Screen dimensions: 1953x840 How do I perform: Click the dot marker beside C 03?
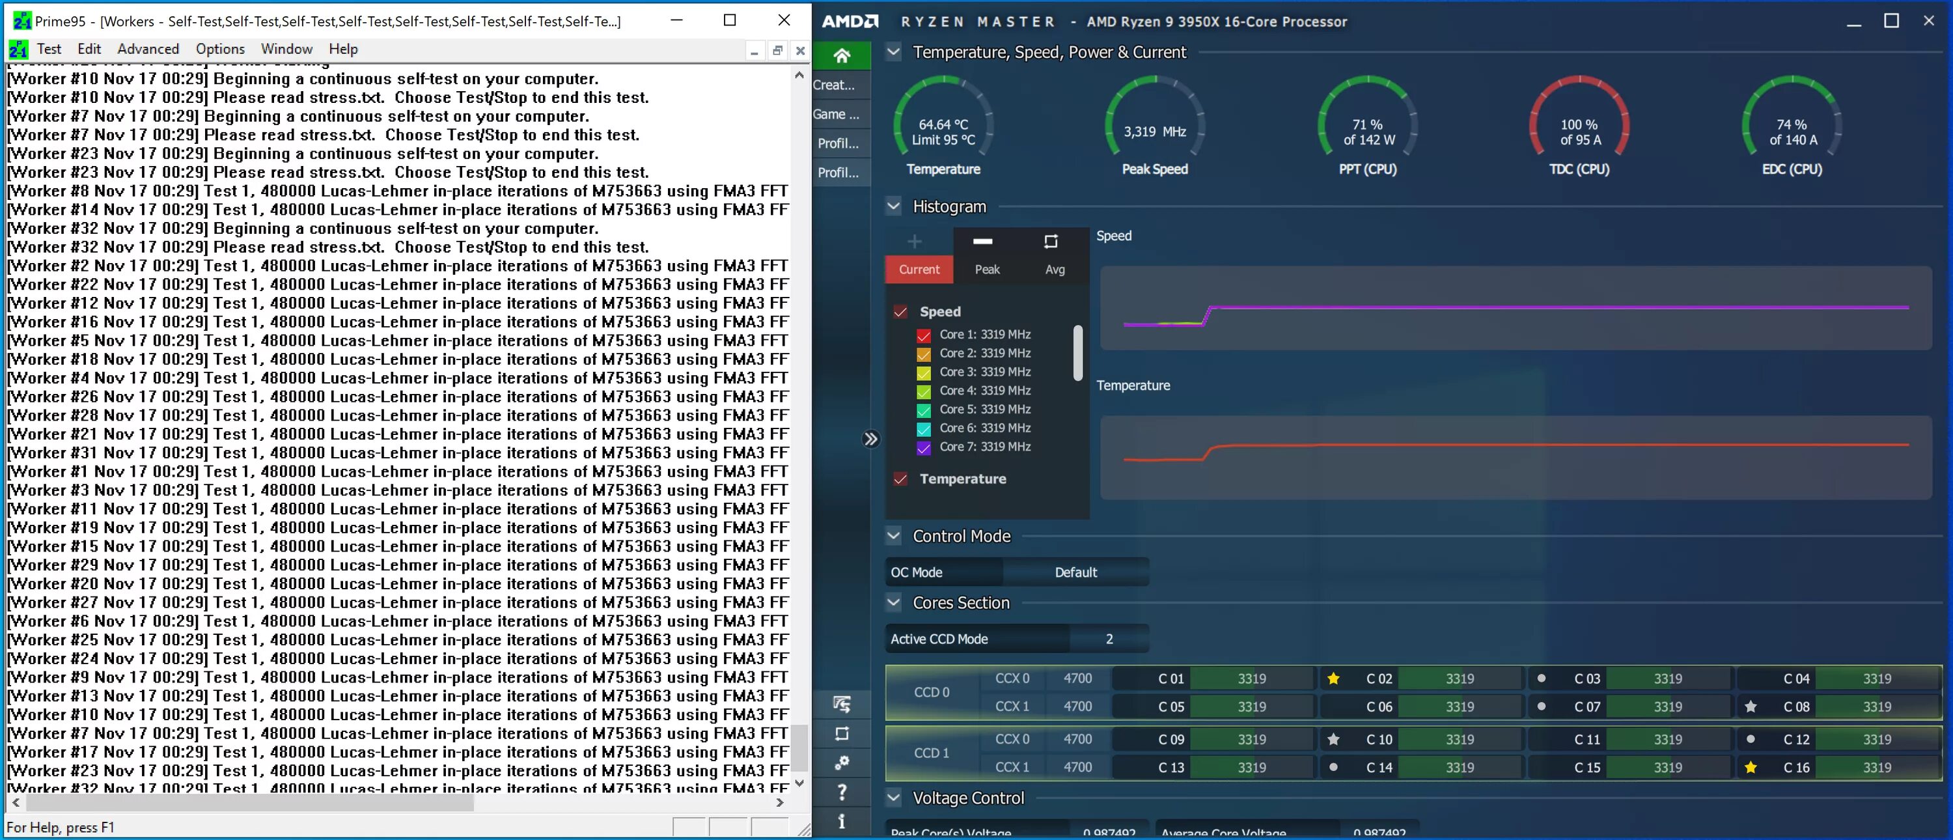pos(1540,679)
